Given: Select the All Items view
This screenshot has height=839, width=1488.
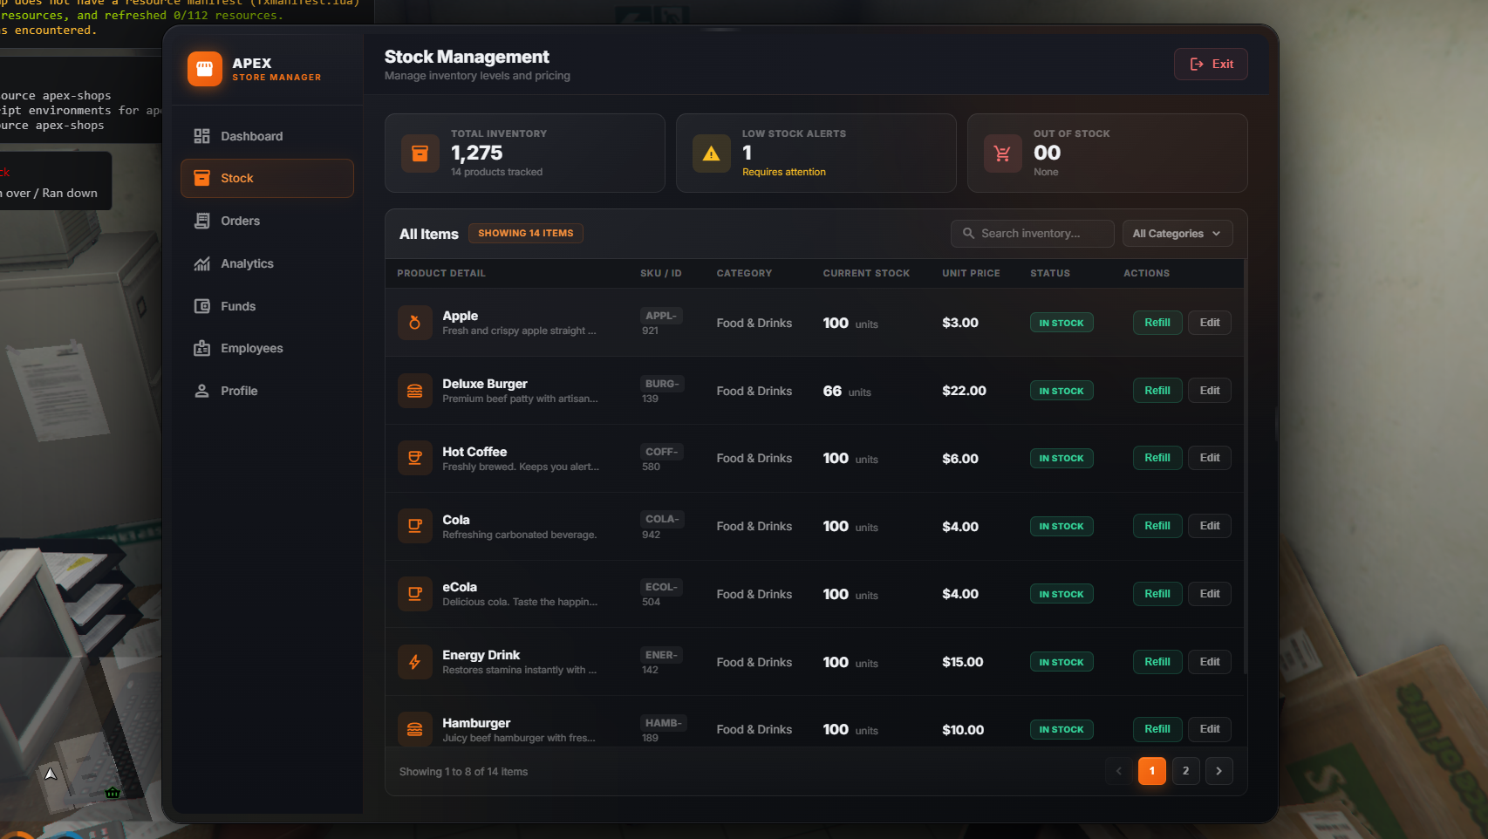Looking at the screenshot, I should (428, 234).
